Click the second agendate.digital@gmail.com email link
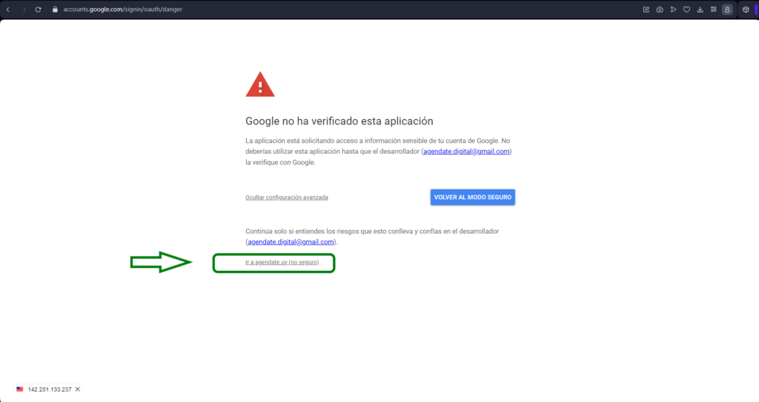The image size is (759, 402). (x=291, y=241)
